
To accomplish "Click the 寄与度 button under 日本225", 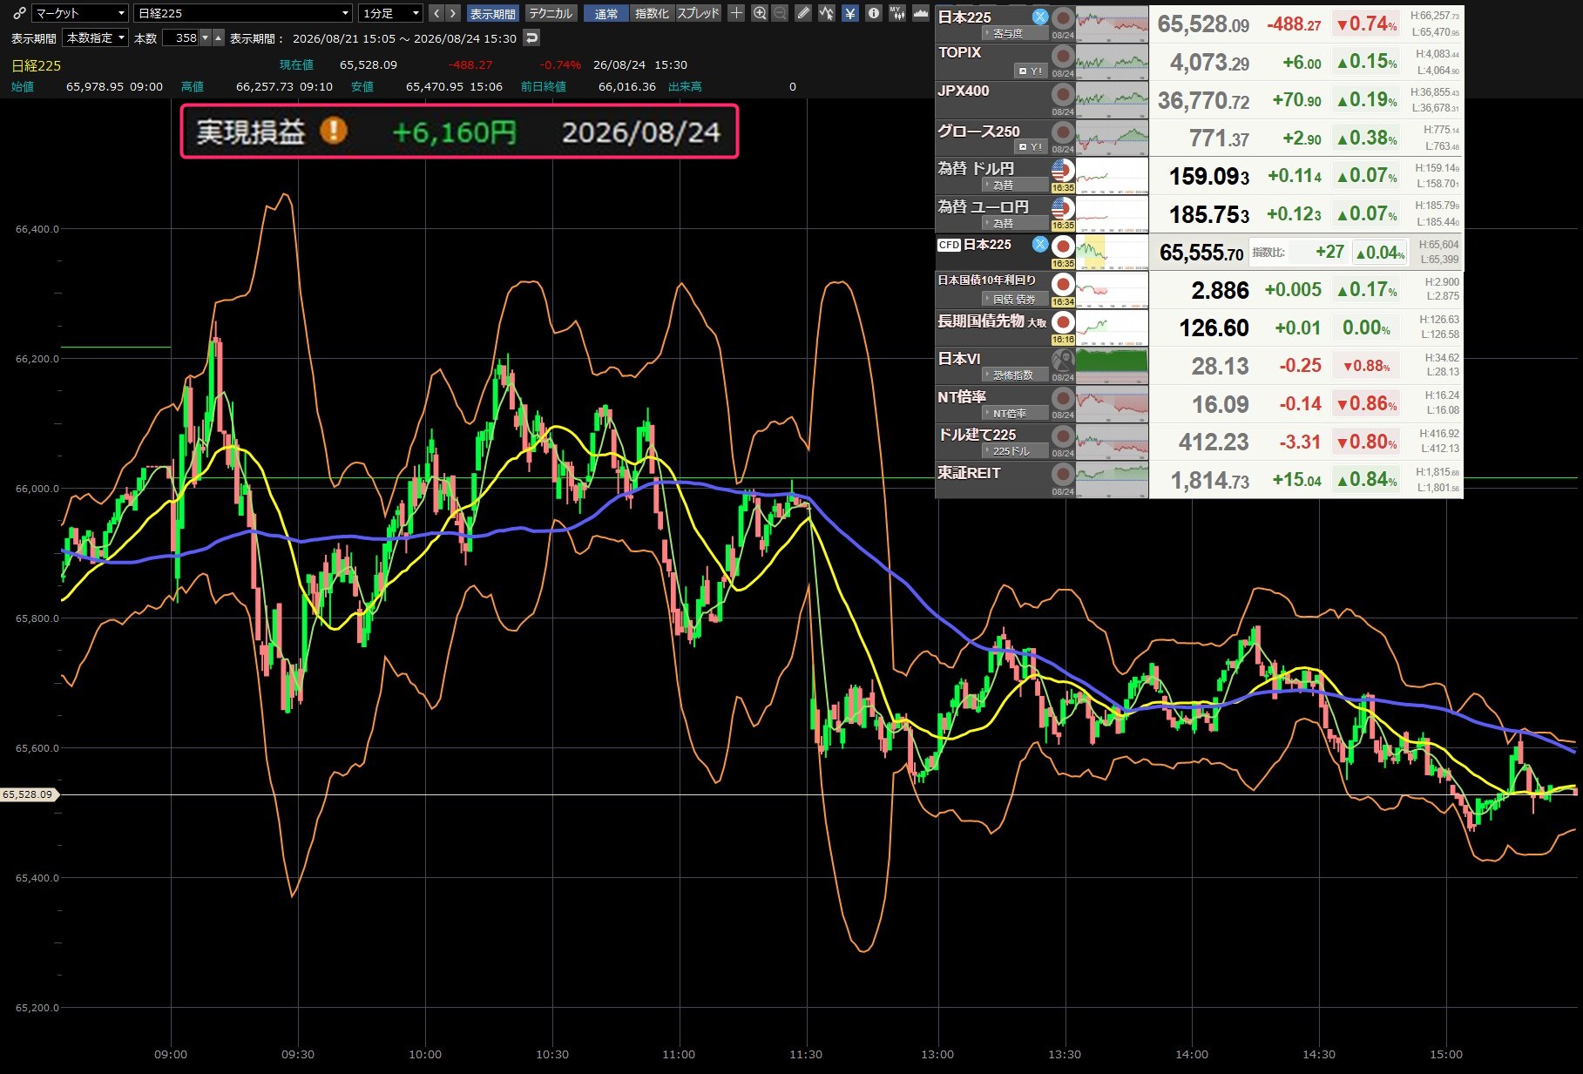I will (x=1014, y=33).
